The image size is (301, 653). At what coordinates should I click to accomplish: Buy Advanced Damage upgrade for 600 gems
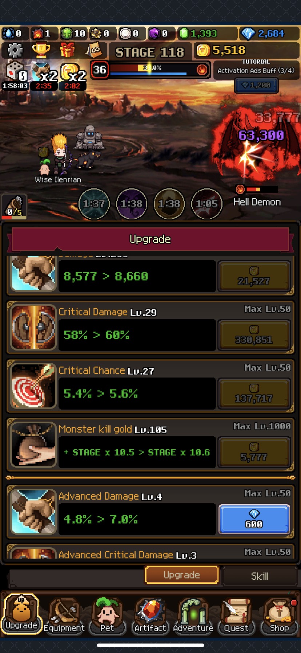point(254,519)
